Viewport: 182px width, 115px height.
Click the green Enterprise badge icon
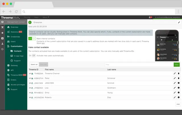(30, 22)
